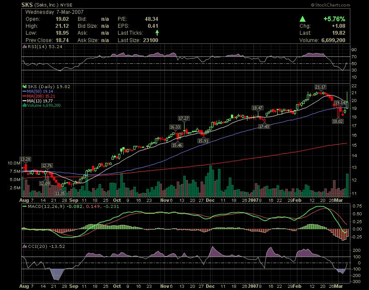This screenshot has width=369, height=290.
Task: Select the CCI(20) -13.52 label
Action: point(46,246)
